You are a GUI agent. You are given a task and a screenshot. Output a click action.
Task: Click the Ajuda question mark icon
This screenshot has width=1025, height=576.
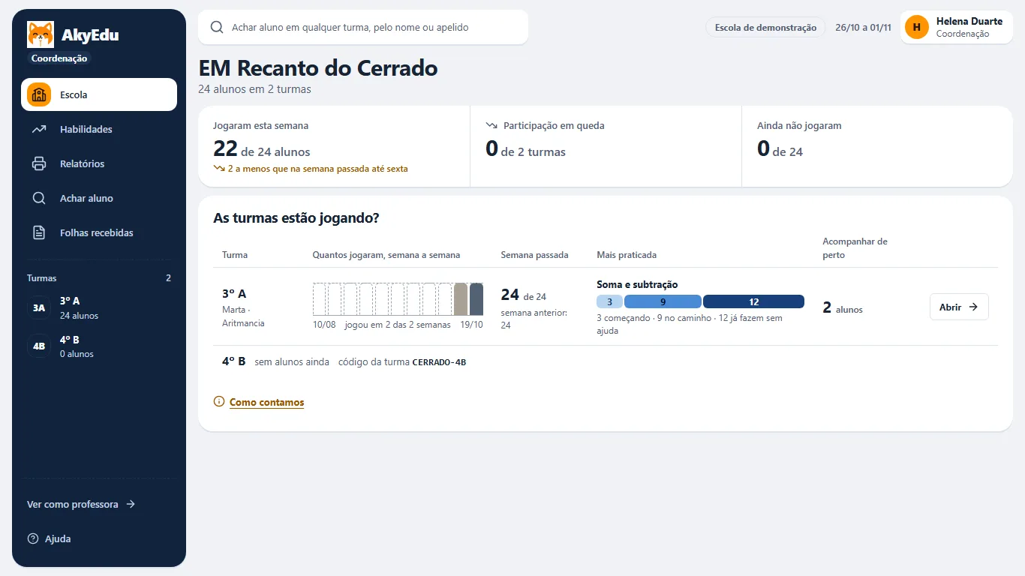coord(33,538)
